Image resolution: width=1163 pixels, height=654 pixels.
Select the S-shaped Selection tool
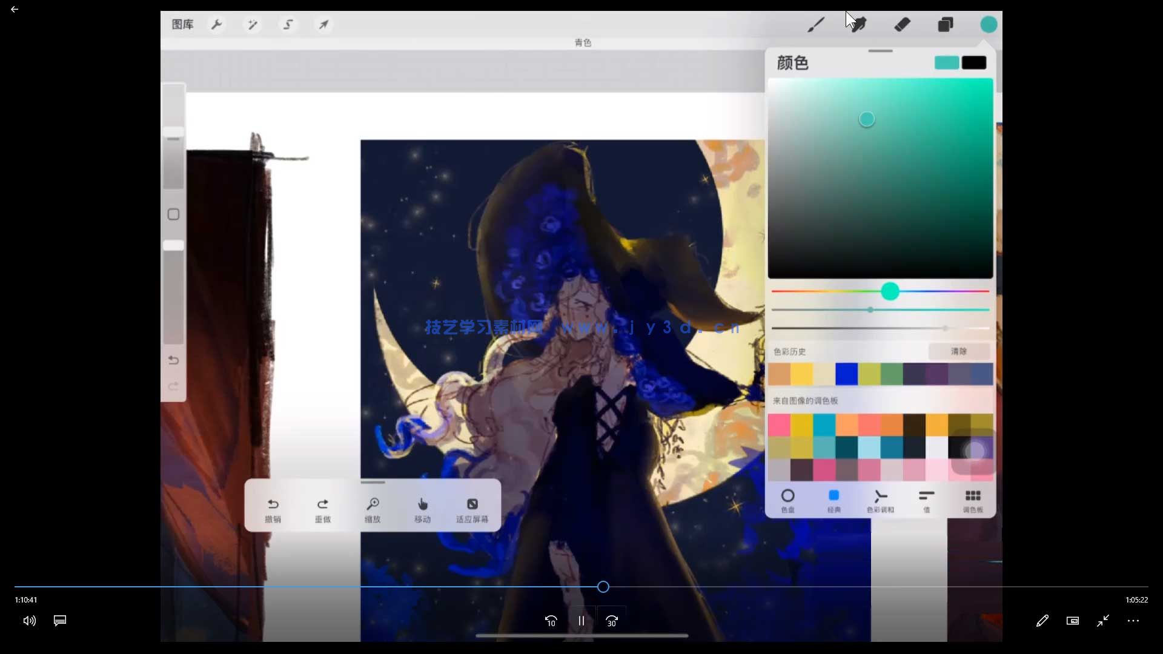pyautogui.click(x=288, y=25)
